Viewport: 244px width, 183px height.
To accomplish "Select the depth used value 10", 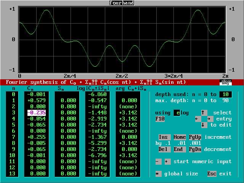I will (225, 95).
